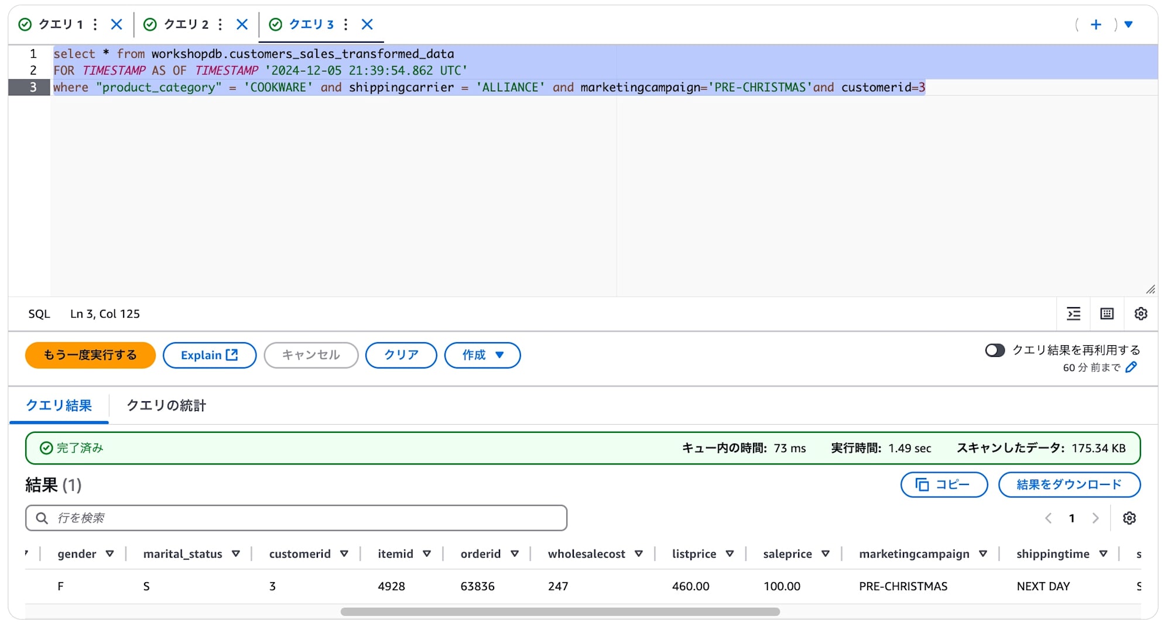Close the クエリ 2 tab

coord(242,24)
